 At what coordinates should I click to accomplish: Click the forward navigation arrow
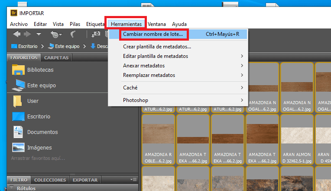pyautogui.click(x=27, y=34)
